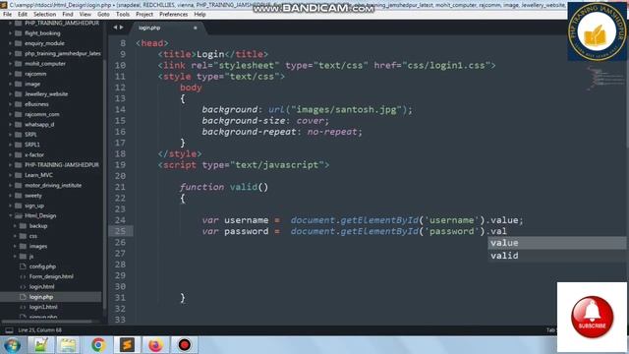Click 'Line 25, Column 68' status text
This screenshot has width=629, height=354.
(x=39, y=330)
